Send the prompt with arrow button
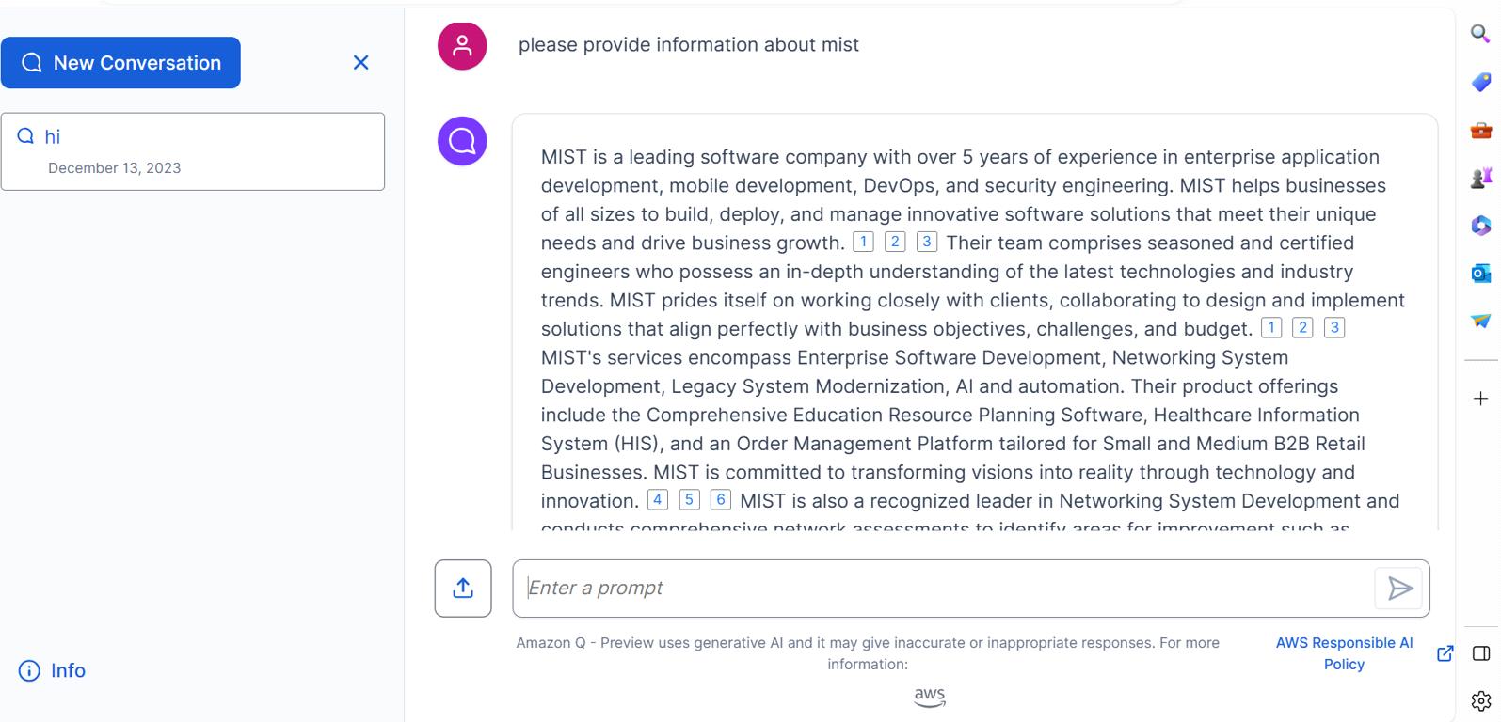The height and width of the screenshot is (722, 1501). [1399, 589]
